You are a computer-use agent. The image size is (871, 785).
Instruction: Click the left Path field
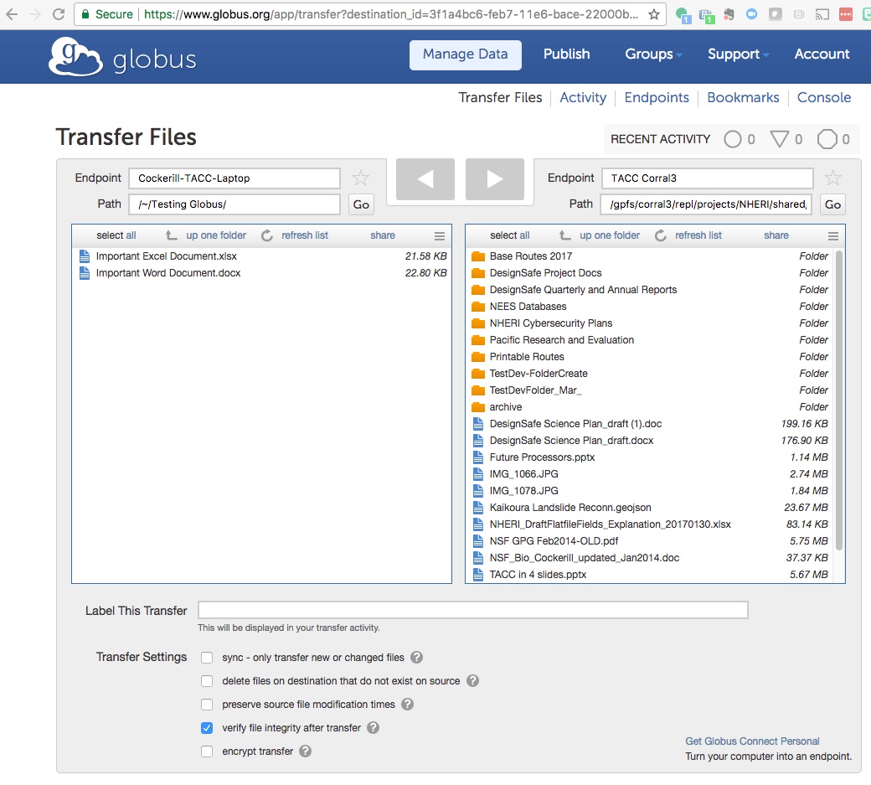pyautogui.click(x=234, y=204)
